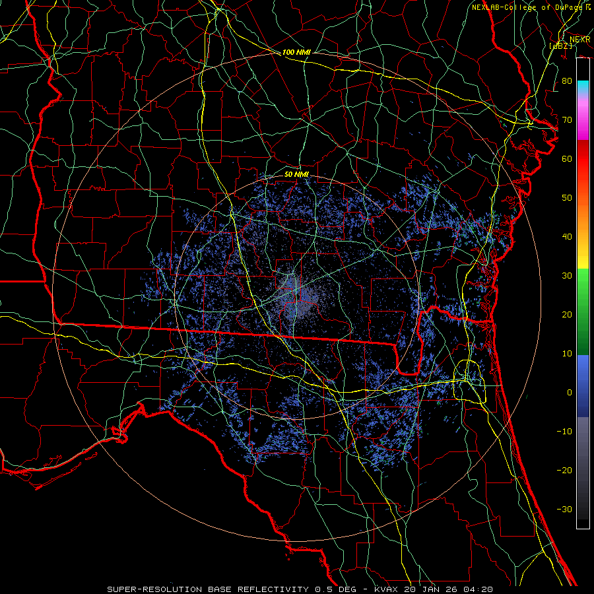Click the 100 NMI range ring label
The image size is (594, 594).
click(x=296, y=52)
